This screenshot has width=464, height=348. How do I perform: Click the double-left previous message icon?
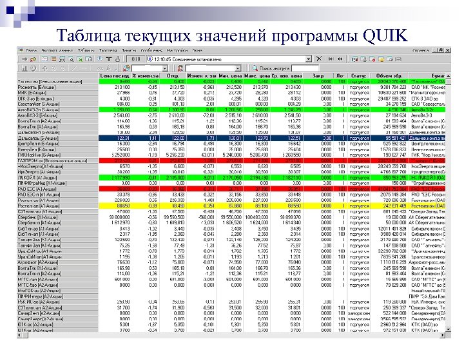[340, 59]
